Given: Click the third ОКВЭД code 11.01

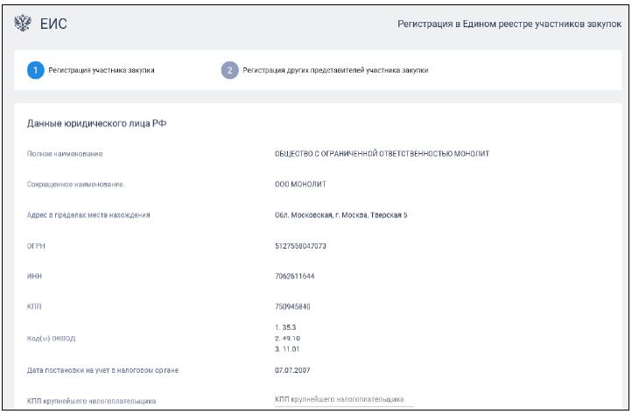Looking at the screenshot, I should [289, 348].
